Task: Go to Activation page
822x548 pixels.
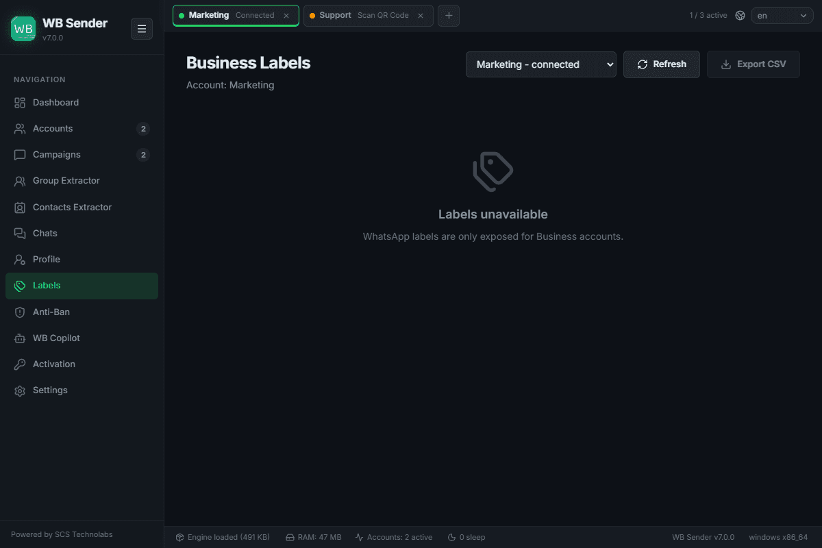Action: 82,364
